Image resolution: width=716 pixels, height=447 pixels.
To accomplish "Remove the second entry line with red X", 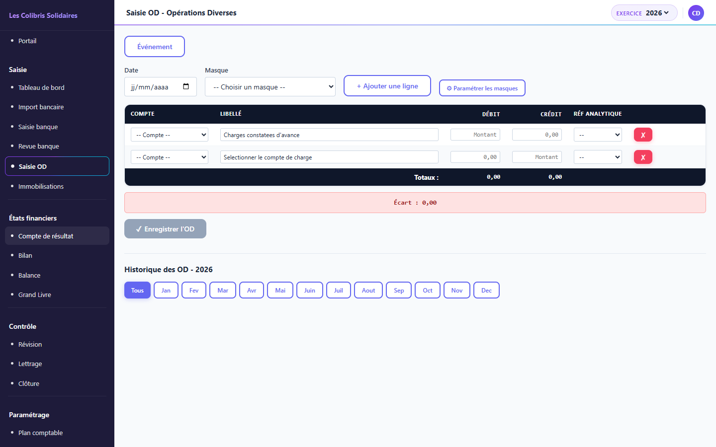I will tap(643, 157).
